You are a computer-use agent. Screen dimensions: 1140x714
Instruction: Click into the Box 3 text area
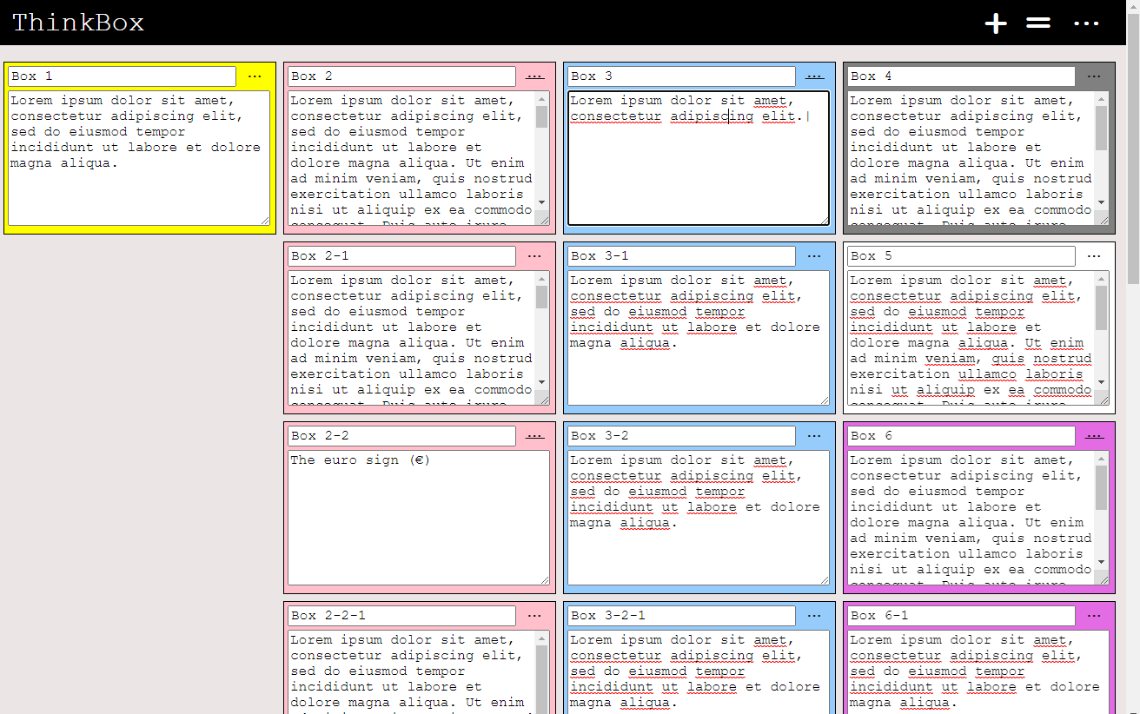tap(699, 158)
